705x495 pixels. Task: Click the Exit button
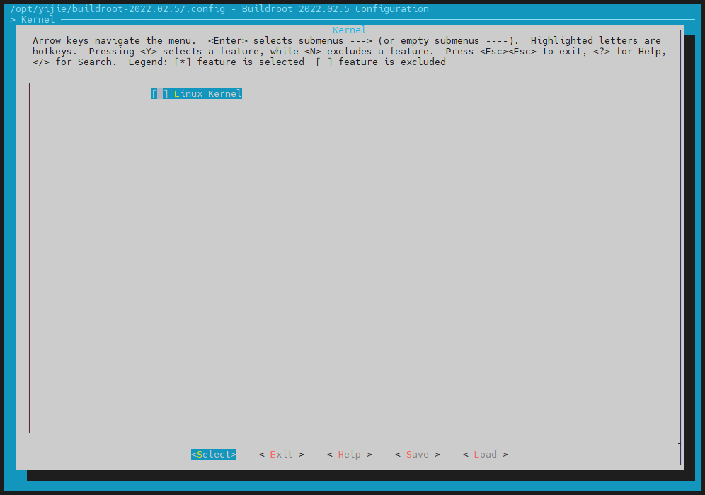point(281,454)
